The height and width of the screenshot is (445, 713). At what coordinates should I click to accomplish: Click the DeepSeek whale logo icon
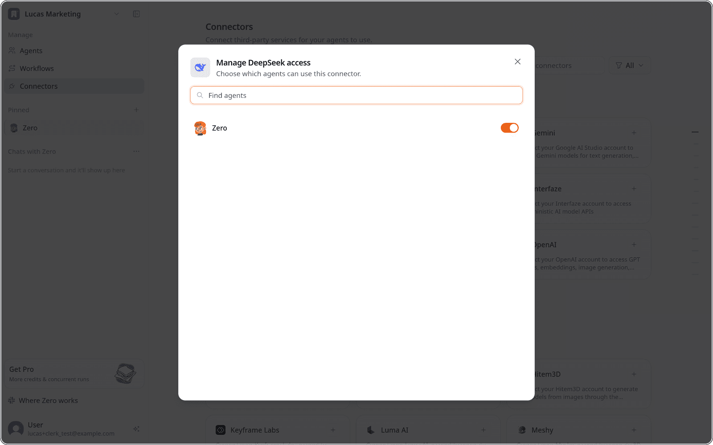(200, 67)
